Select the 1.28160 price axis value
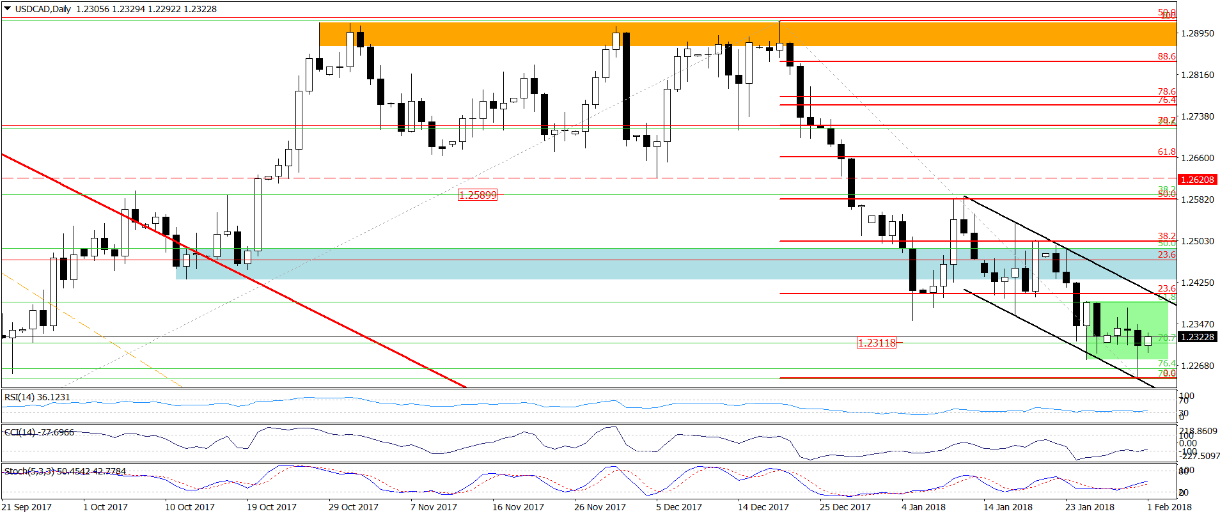Screen dimensions: 1220x516 pos(1198,75)
